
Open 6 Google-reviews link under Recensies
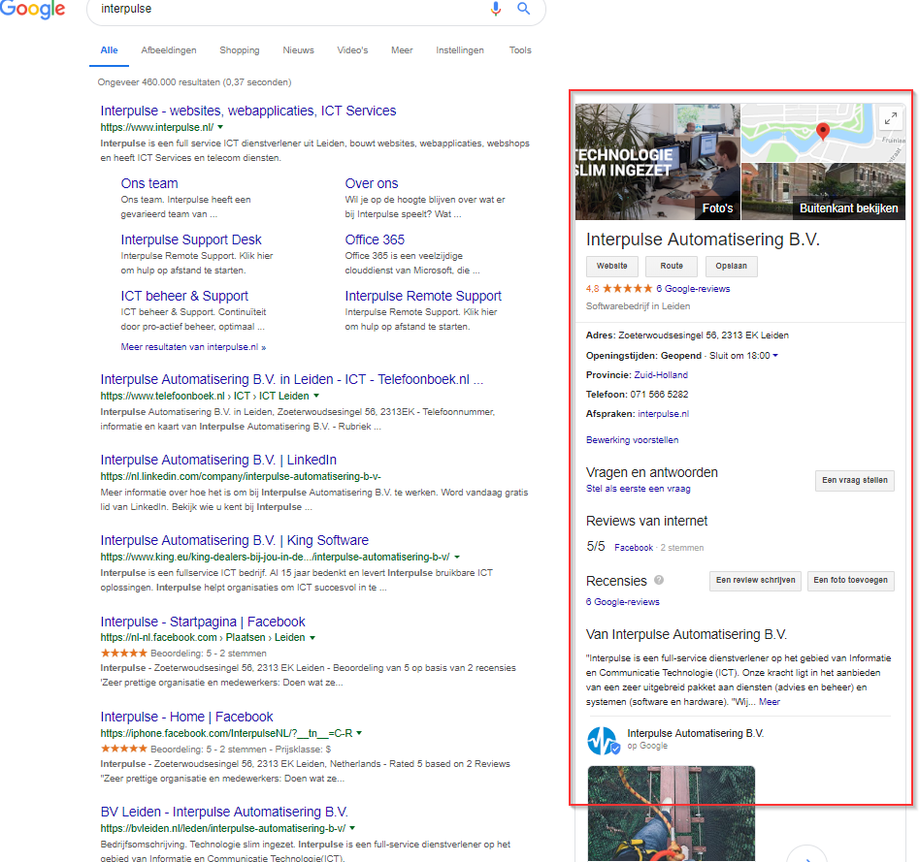click(x=622, y=602)
